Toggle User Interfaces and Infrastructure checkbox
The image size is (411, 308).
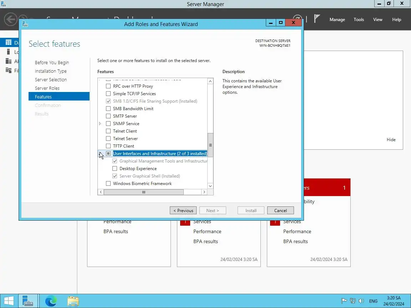(108, 154)
